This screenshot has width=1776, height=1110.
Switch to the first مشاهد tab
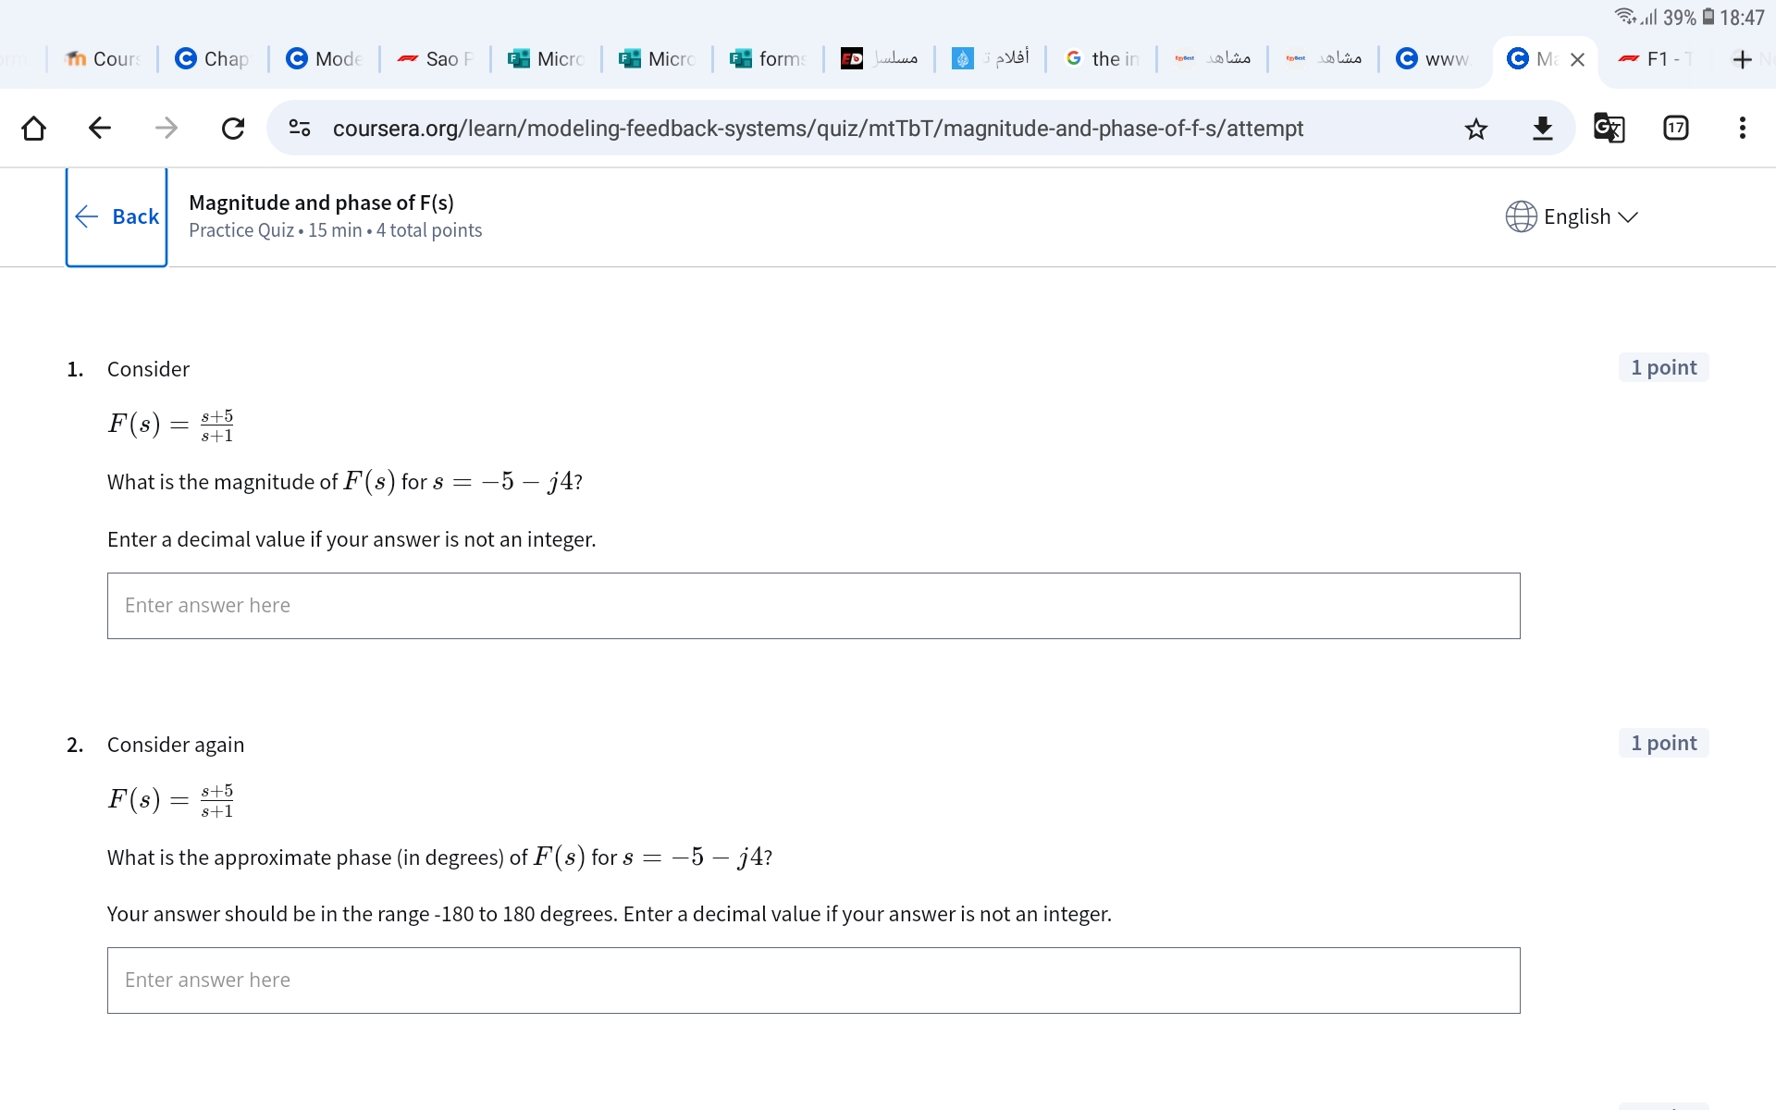click(1212, 59)
